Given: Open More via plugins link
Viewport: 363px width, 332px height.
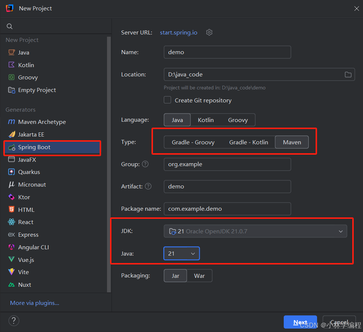Looking at the screenshot, I should 35,303.
